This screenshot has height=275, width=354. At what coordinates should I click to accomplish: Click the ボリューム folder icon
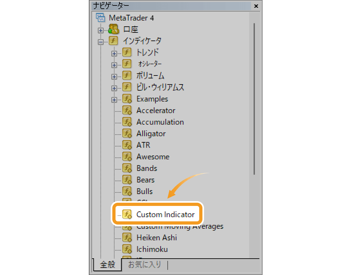click(x=127, y=75)
